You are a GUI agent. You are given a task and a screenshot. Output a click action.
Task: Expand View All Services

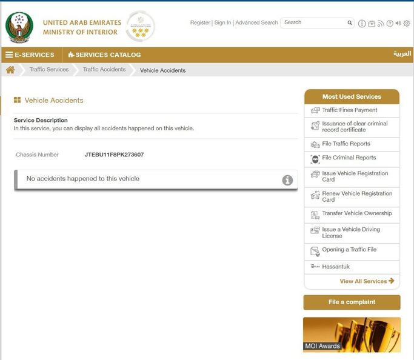pos(367,281)
